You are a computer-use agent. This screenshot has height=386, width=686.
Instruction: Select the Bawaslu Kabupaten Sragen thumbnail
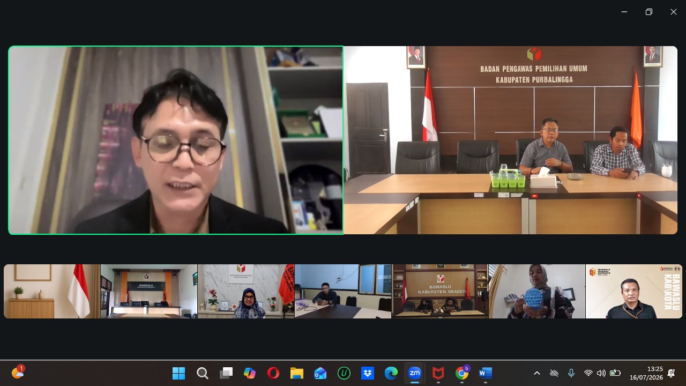440,291
